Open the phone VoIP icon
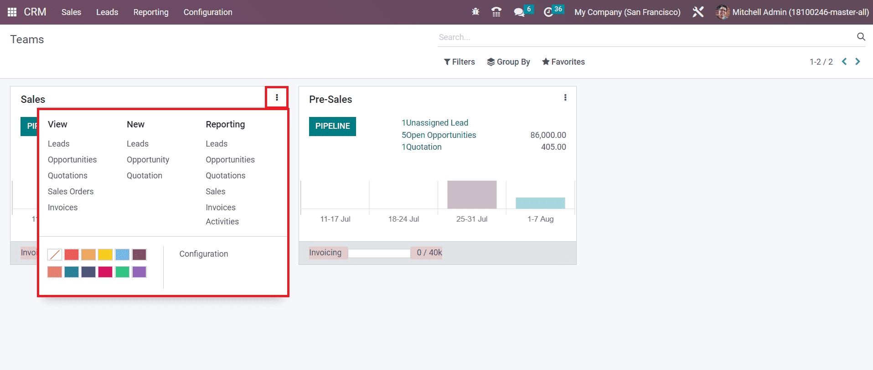Image resolution: width=873 pixels, height=370 pixels. 496,12
